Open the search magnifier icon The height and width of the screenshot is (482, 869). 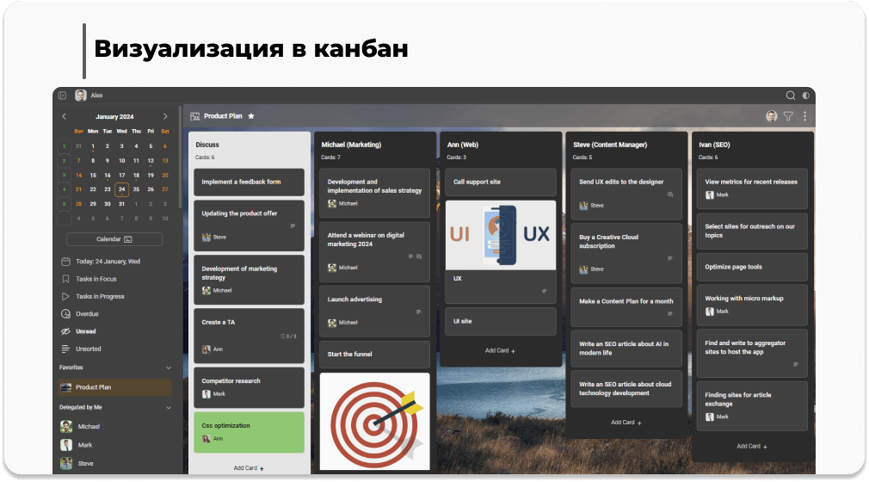click(791, 96)
